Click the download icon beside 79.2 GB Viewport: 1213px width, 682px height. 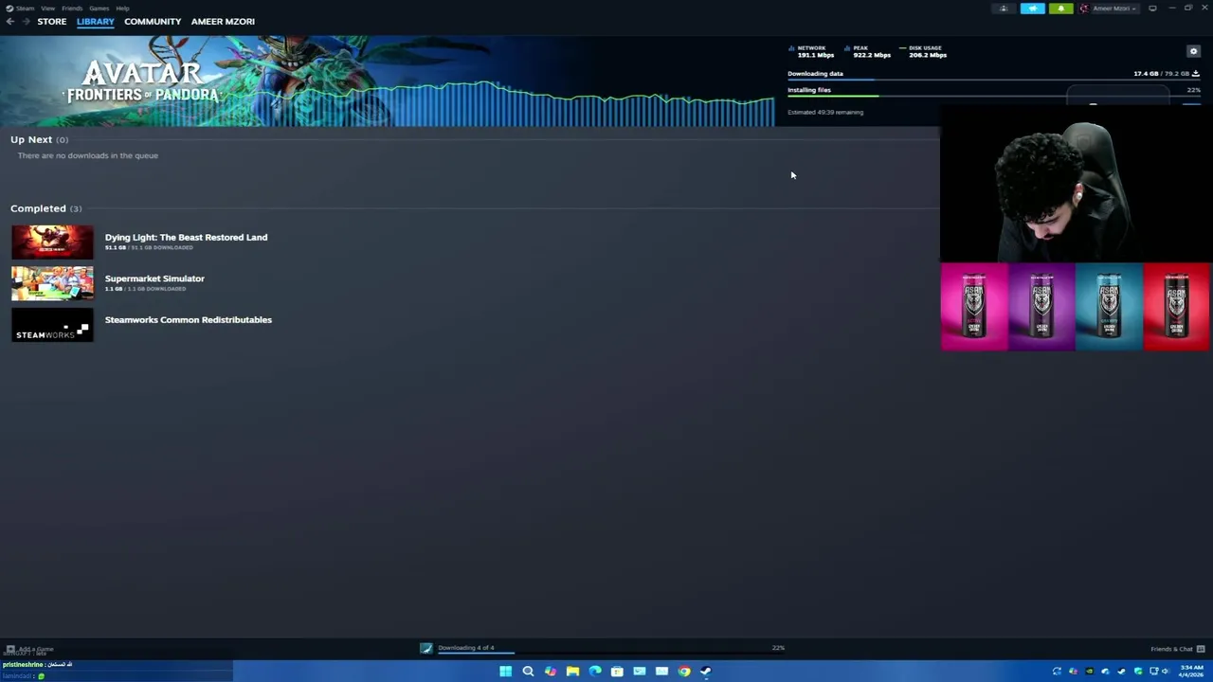[1196, 73]
